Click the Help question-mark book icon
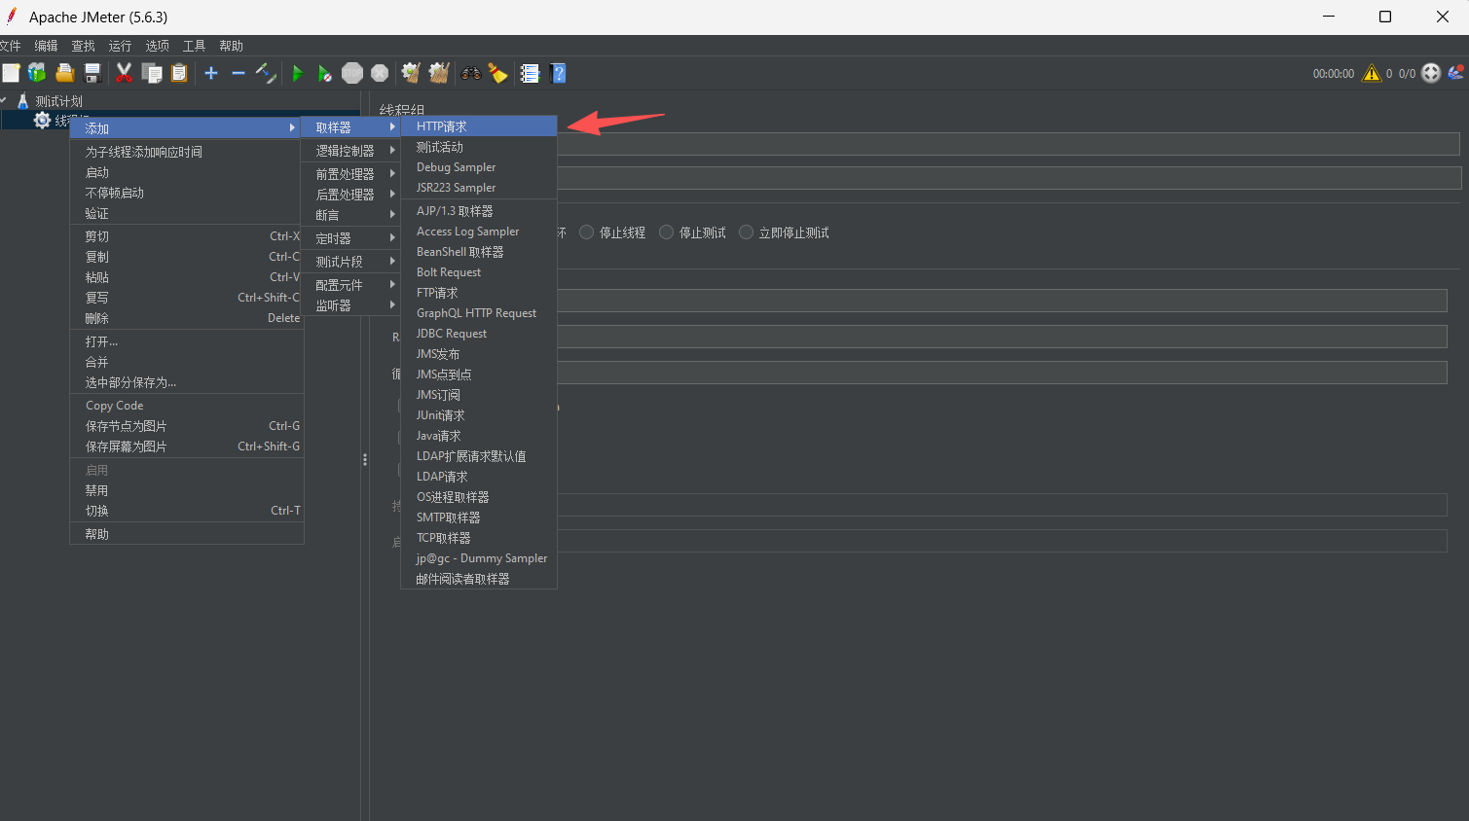The image size is (1469, 821). [558, 73]
